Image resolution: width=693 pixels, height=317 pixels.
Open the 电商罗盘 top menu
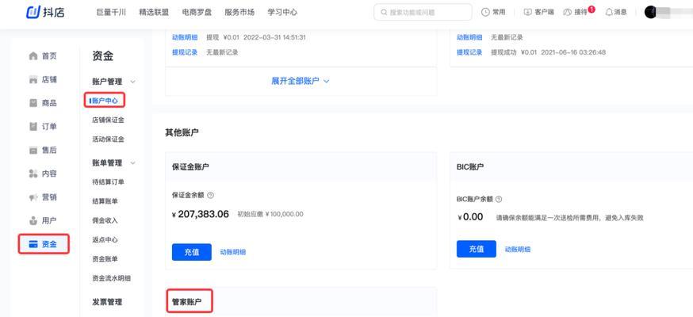pyautogui.click(x=197, y=13)
